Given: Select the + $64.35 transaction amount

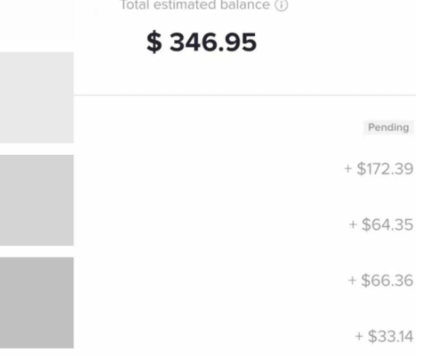Looking at the screenshot, I should point(381,225).
